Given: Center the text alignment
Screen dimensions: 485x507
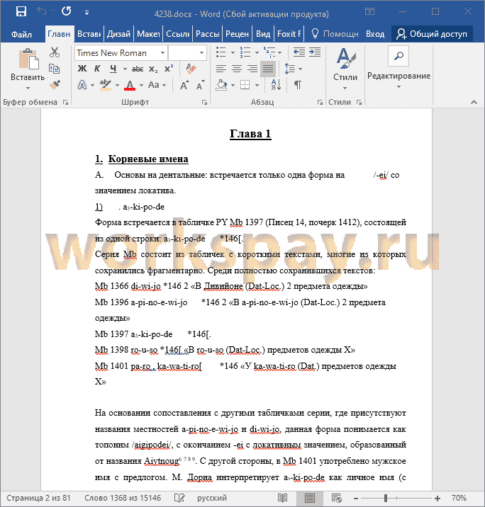Looking at the screenshot, I should point(237,69).
